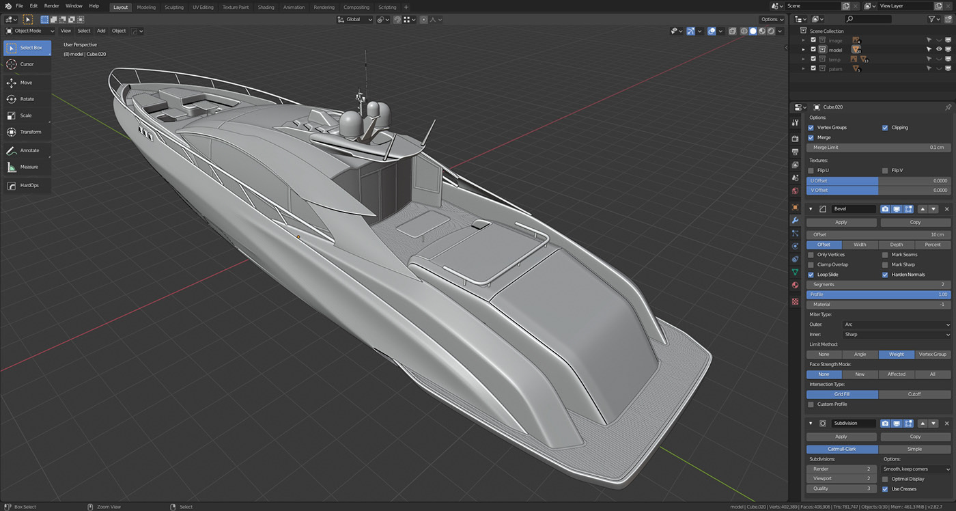Open the Render Properties camera tab
The width and height of the screenshot is (956, 511).
click(x=795, y=138)
